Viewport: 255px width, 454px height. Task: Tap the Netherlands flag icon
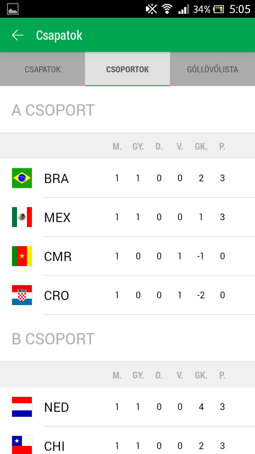pyautogui.click(x=22, y=407)
